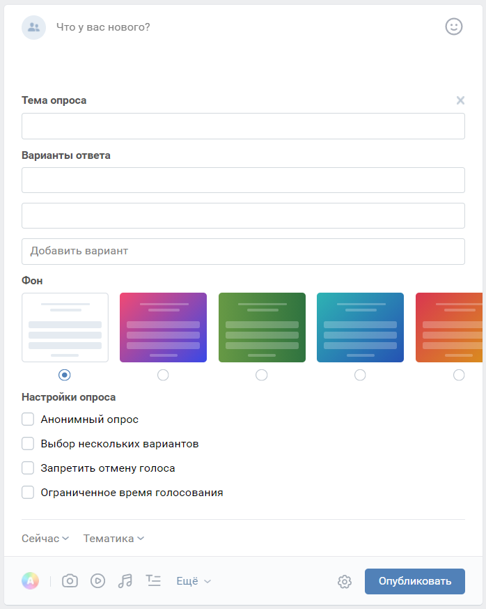Attach music with the note icon
The image size is (486, 609).
coord(125,580)
